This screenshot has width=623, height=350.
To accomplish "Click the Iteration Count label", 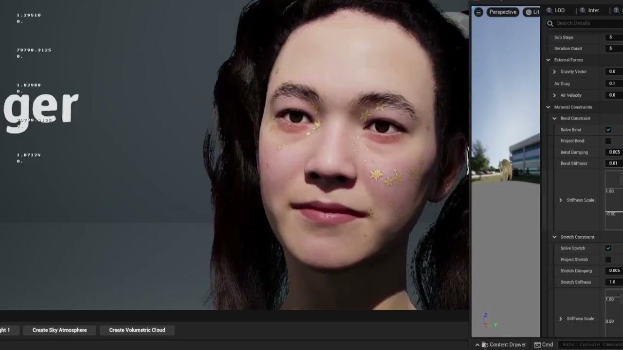I will pos(568,49).
